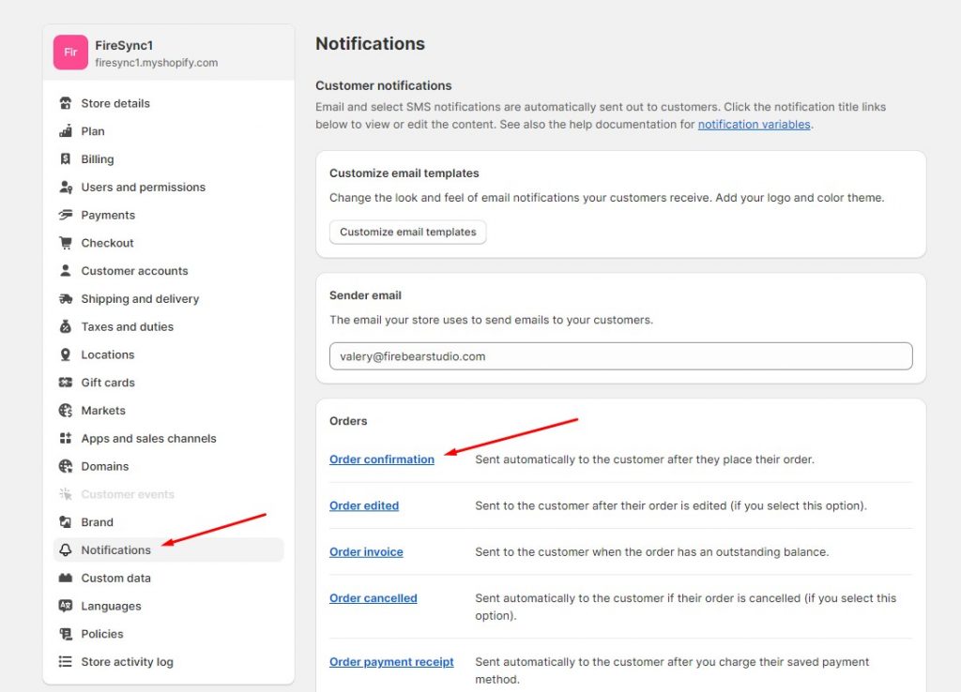Click the Apps and sales channels icon

65,438
